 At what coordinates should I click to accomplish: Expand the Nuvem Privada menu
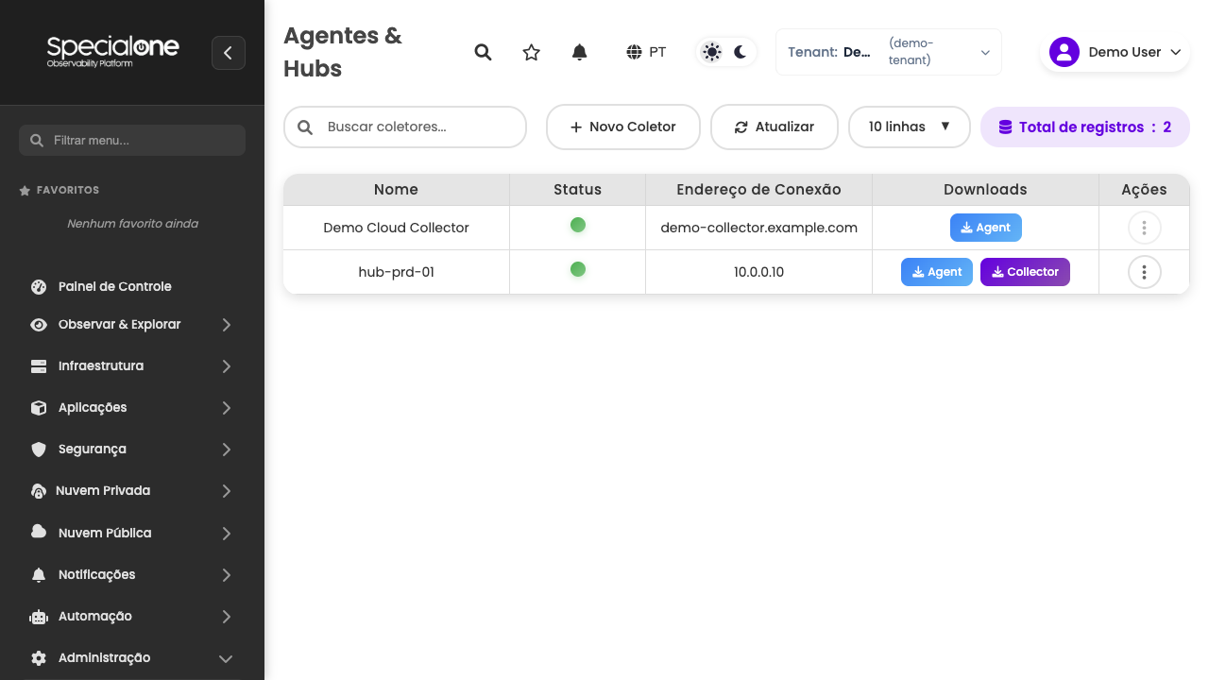[x=132, y=491]
